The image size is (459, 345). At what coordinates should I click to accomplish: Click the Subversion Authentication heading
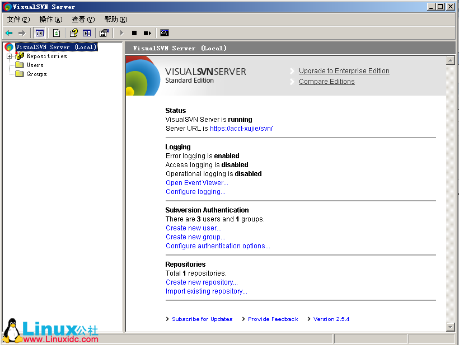pos(207,210)
